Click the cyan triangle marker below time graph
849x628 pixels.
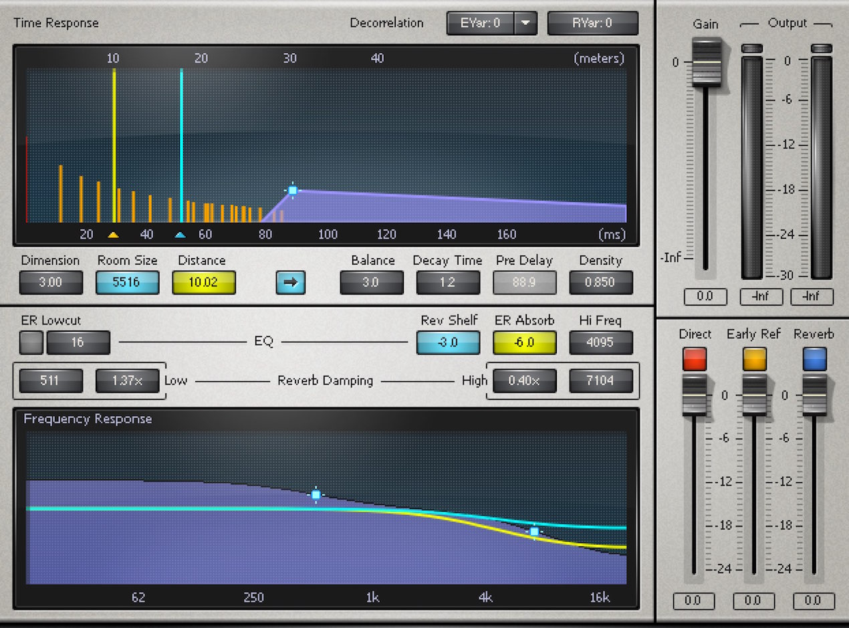(x=180, y=235)
